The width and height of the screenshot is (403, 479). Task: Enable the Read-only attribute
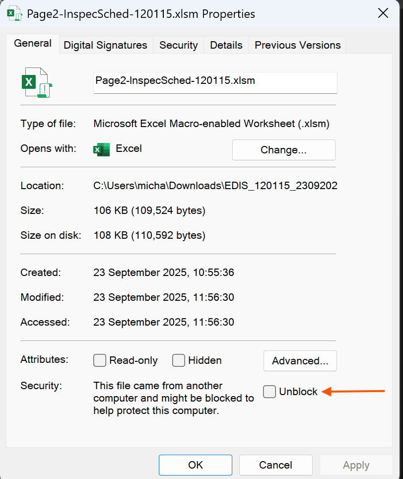click(x=99, y=360)
